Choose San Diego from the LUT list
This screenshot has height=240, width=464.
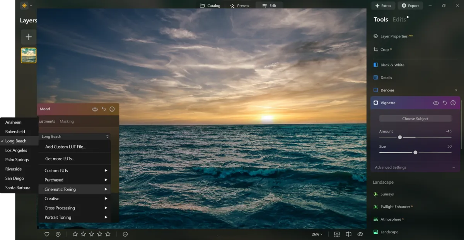pos(15,178)
